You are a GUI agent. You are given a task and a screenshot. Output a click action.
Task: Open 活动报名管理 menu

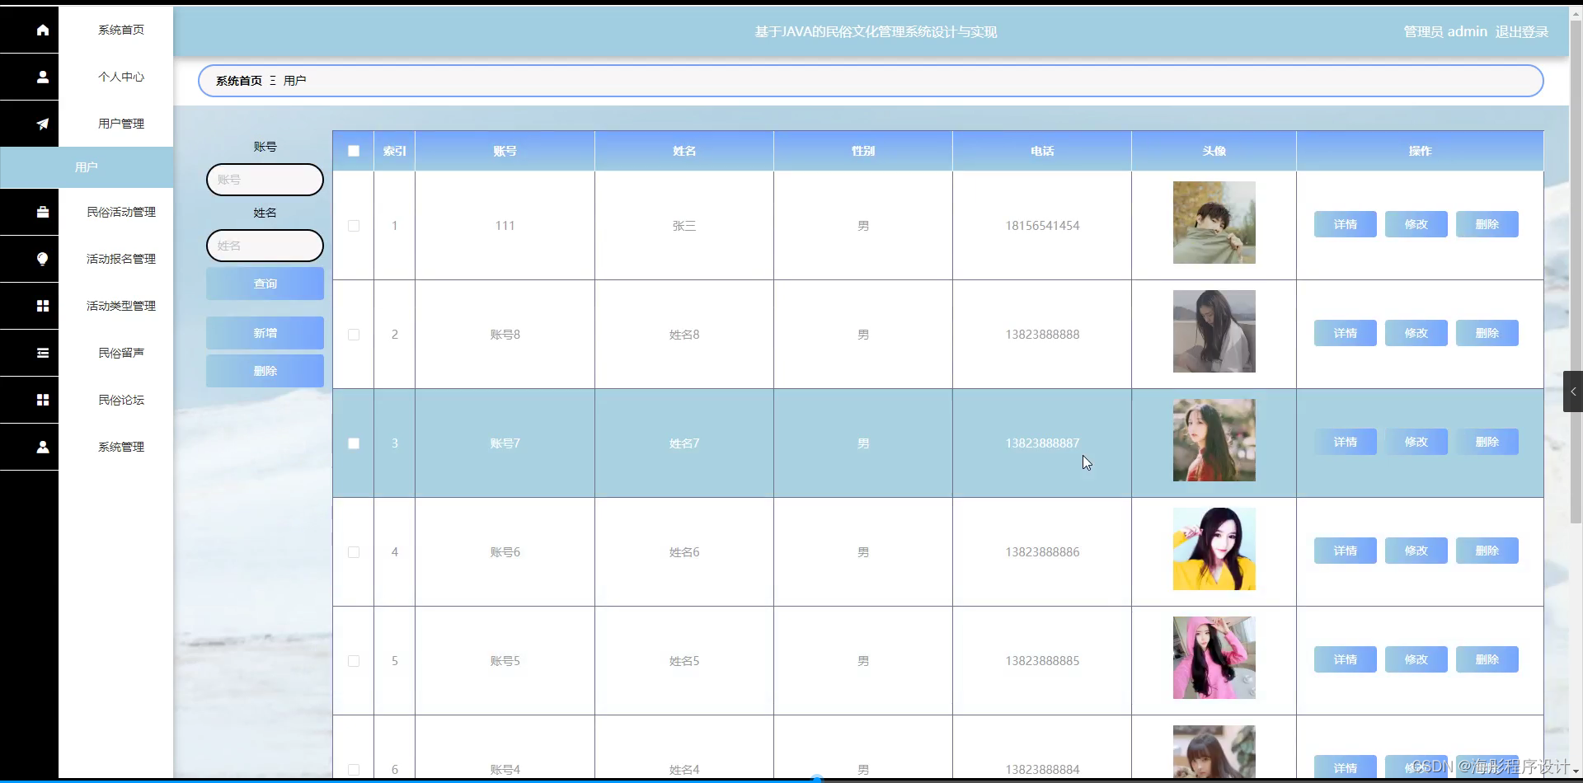121,259
